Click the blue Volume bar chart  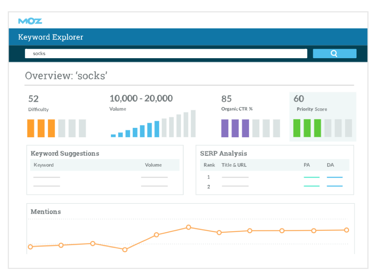[x=153, y=123]
